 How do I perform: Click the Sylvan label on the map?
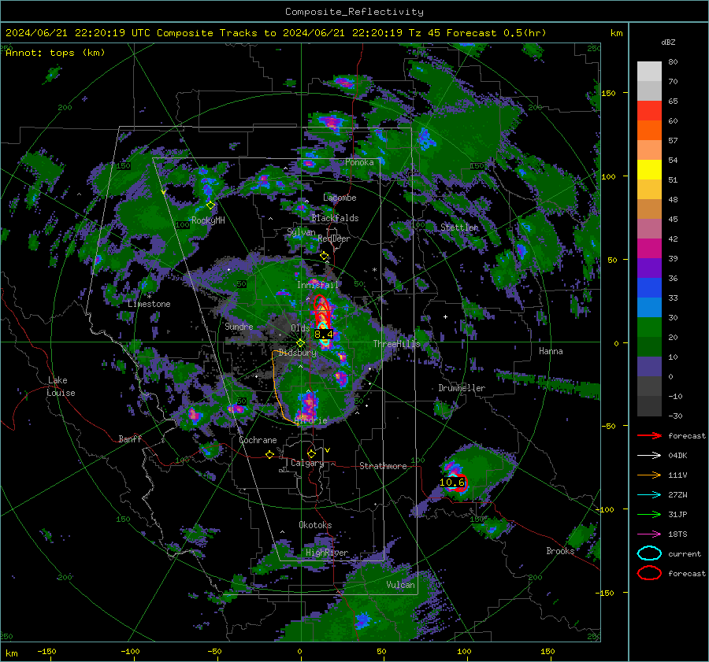pyautogui.click(x=301, y=232)
